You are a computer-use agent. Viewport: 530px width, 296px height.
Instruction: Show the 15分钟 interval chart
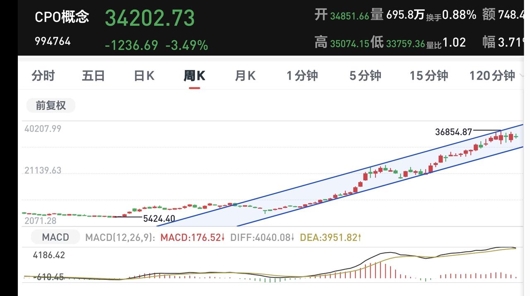[x=429, y=76]
